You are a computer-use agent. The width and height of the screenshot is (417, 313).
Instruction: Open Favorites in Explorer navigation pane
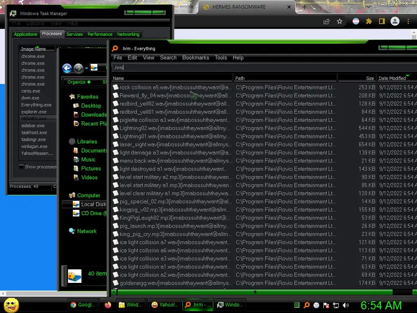[x=88, y=97]
